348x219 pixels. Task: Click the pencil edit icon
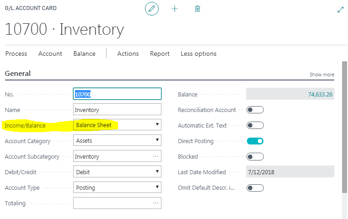[x=152, y=9]
